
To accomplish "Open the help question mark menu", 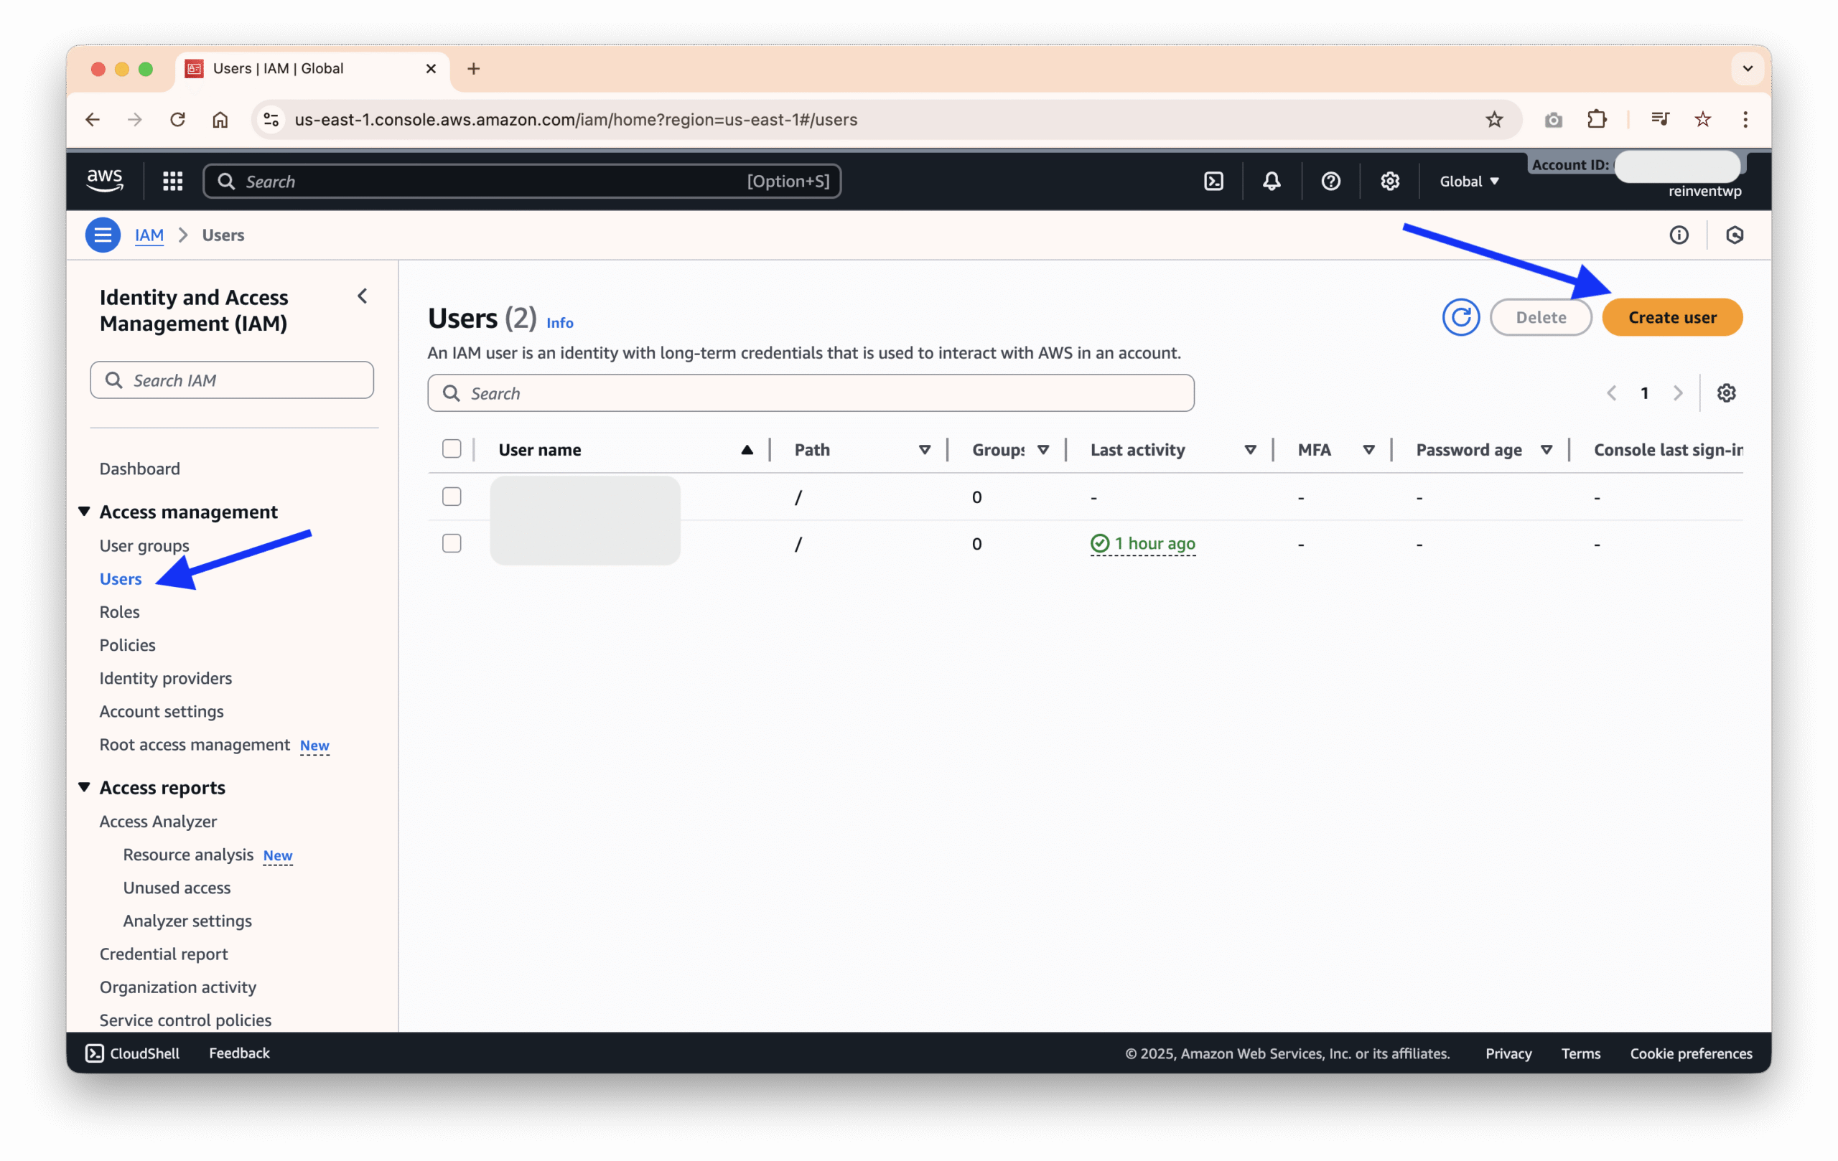I will 1330,181.
